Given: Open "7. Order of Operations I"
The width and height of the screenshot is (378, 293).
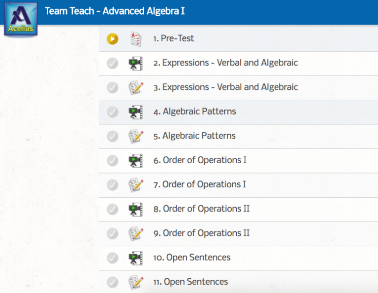Looking at the screenshot, I should coord(200,184).
